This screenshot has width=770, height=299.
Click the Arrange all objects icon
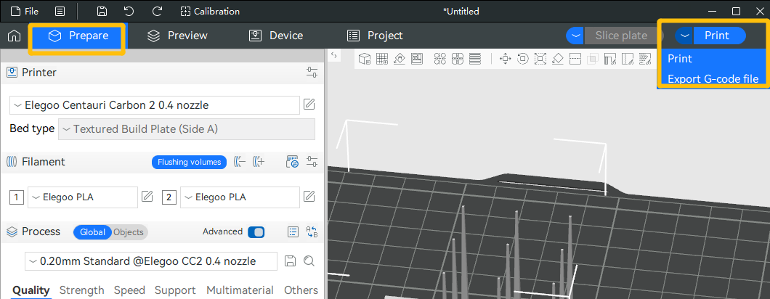440,59
